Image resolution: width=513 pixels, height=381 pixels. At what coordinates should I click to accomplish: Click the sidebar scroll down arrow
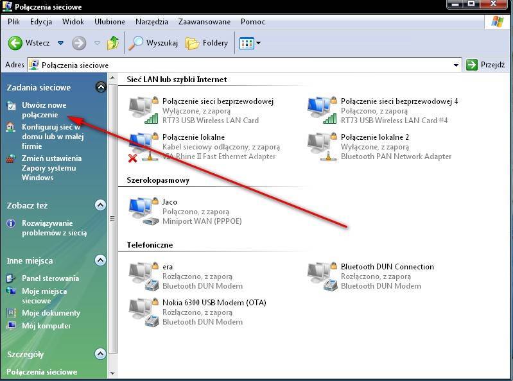112,373
